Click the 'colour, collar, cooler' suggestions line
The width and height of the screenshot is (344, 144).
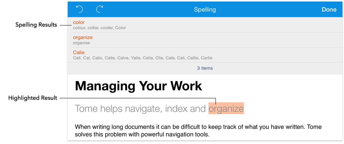(99, 28)
